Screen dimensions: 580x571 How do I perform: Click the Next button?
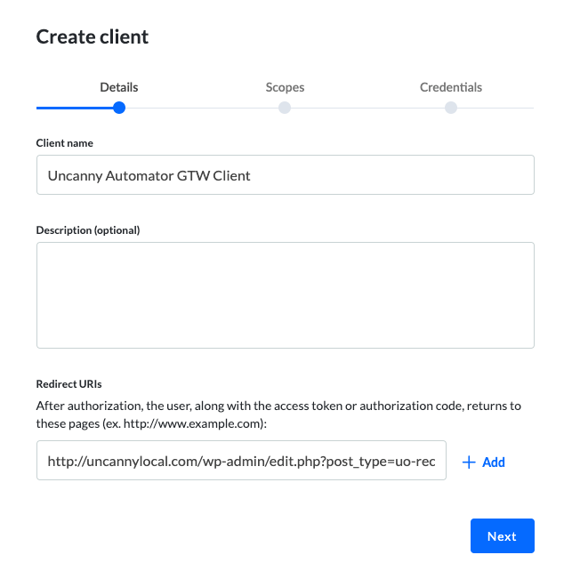click(x=503, y=535)
